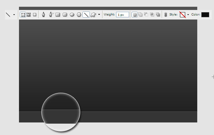Viewport: 214px width, 135px height.
Task: Select the Polygon tool
Action: click(79, 15)
